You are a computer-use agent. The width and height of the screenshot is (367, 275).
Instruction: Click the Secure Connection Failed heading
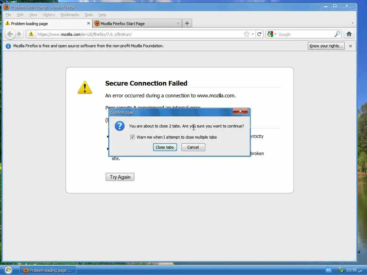(x=146, y=83)
